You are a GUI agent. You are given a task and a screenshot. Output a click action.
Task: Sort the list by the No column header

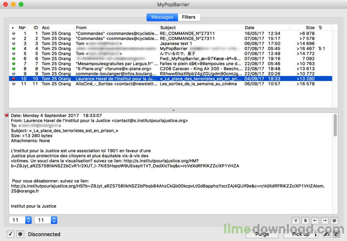22,28
